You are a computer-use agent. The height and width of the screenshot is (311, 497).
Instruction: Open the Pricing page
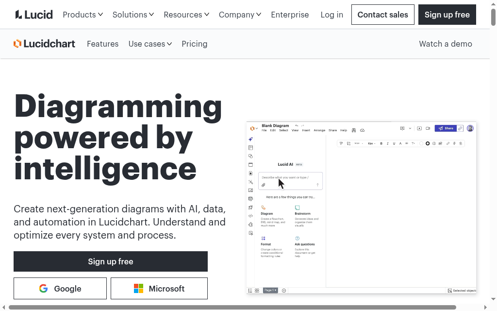[195, 44]
